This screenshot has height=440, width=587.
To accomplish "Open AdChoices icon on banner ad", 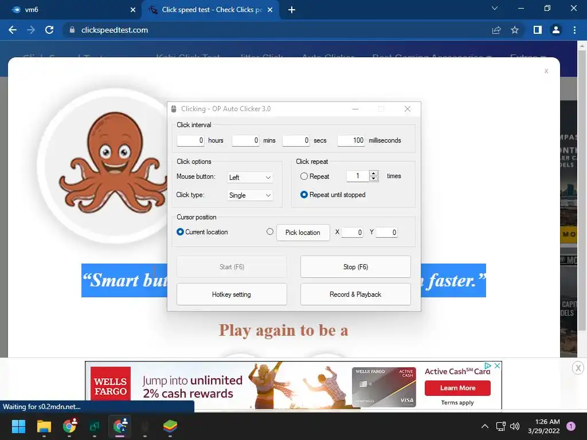I will pos(488,366).
